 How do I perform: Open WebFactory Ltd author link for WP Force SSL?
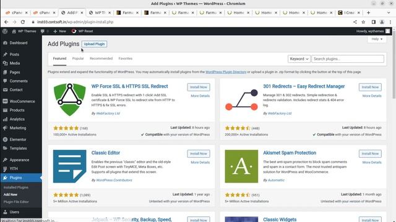108,113
